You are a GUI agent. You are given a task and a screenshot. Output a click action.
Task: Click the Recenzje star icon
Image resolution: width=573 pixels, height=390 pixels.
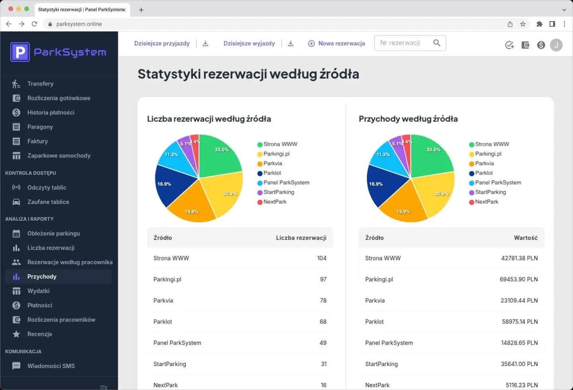(16, 334)
